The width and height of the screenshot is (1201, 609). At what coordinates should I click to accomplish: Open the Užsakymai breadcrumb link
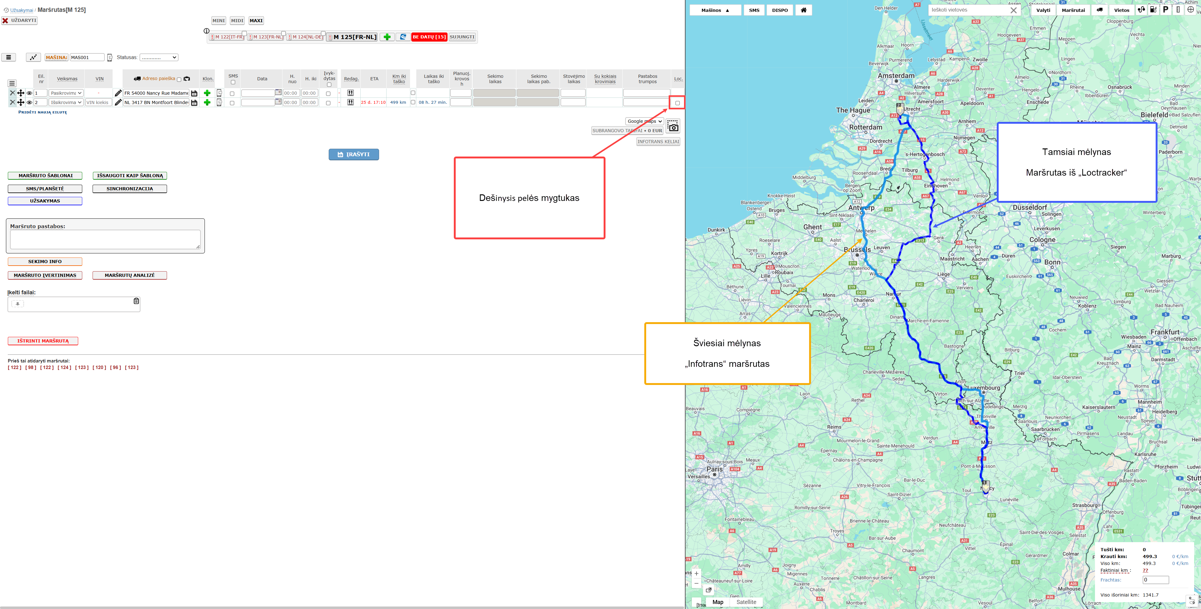pos(22,10)
